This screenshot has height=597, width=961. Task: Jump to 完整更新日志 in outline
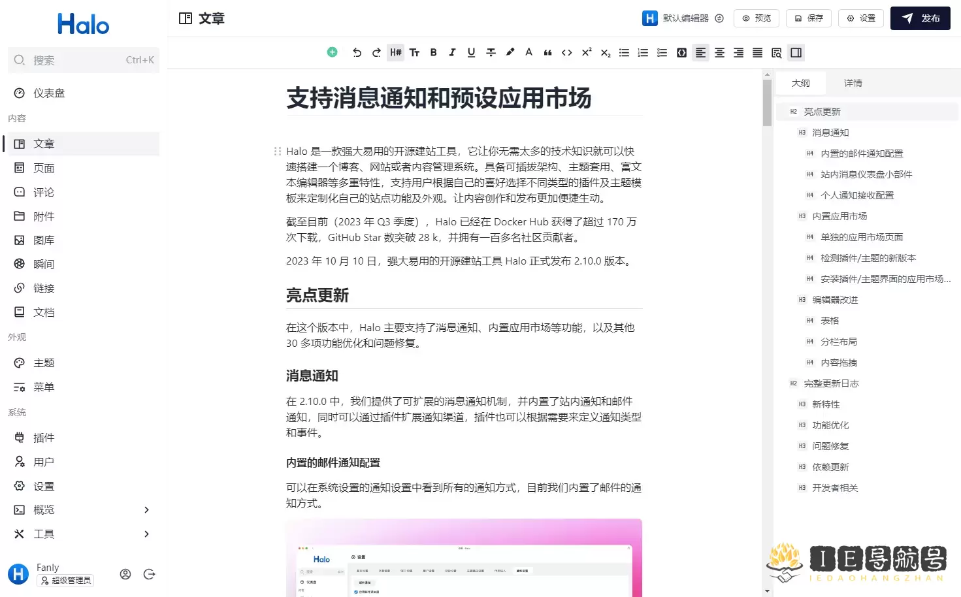(x=866, y=383)
